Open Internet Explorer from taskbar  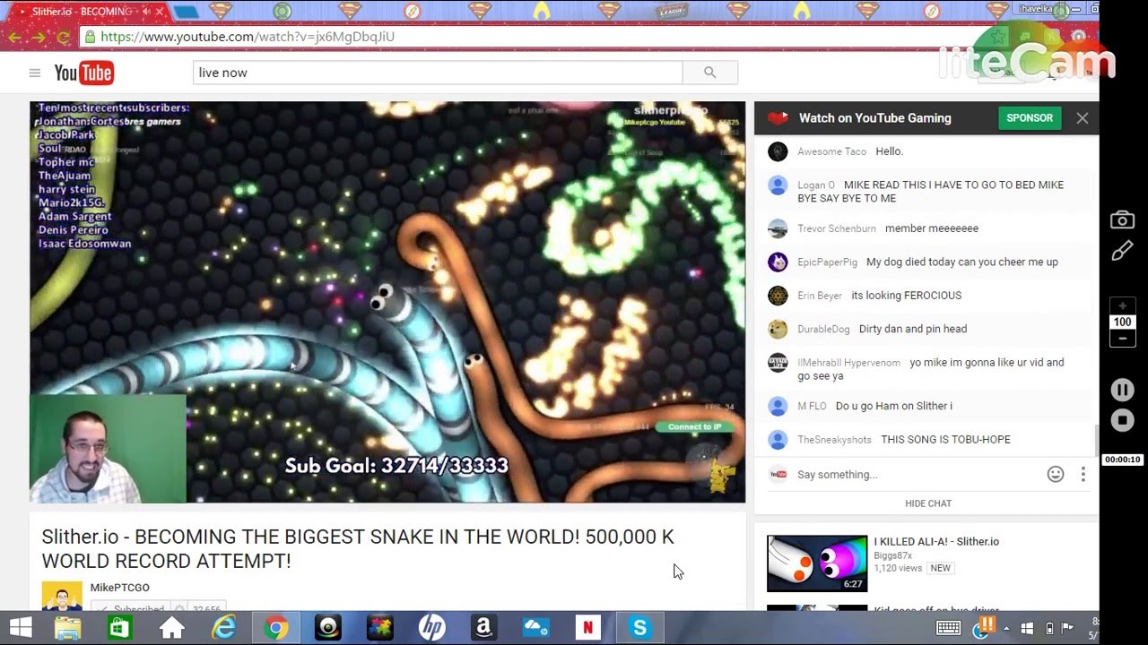tap(224, 628)
